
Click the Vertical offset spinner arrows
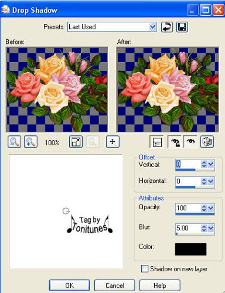click(204, 164)
